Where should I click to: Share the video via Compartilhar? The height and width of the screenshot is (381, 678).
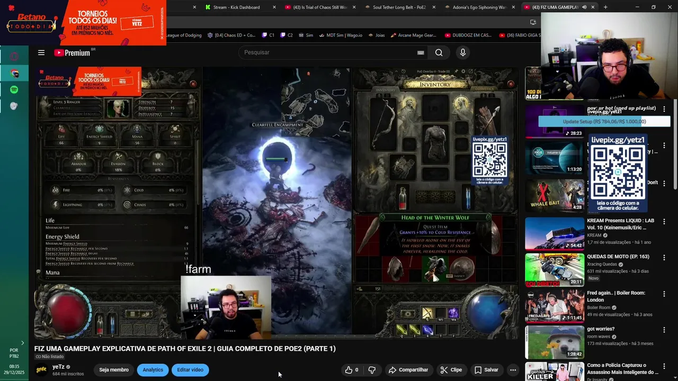point(408,370)
